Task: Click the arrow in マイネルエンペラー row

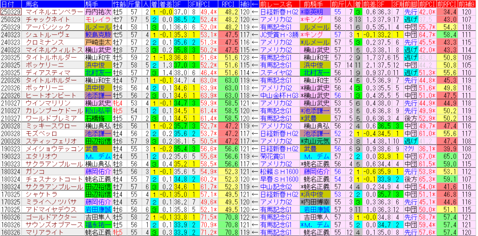Action: (x=255, y=12)
